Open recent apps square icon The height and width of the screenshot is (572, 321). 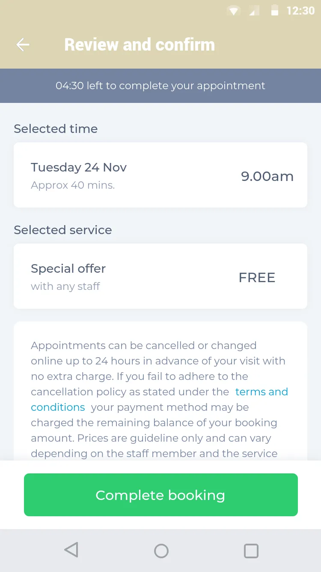(x=251, y=551)
